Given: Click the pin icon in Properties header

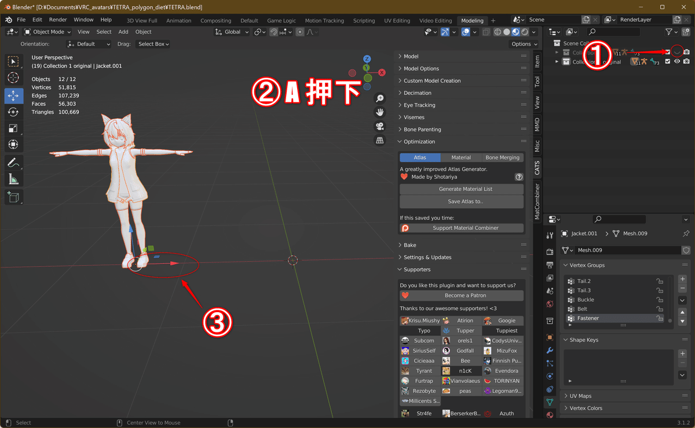Looking at the screenshot, I should click(x=686, y=233).
